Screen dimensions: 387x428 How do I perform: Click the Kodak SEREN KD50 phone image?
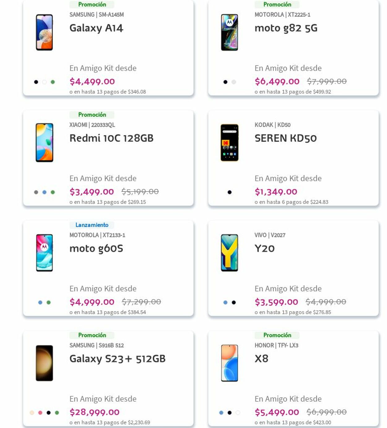click(229, 142)
